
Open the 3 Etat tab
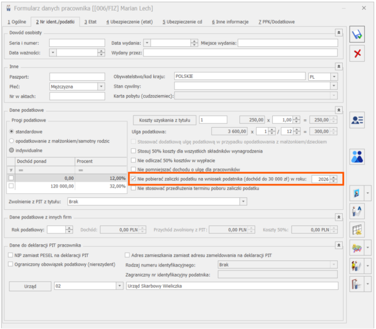tap(90, 22)
